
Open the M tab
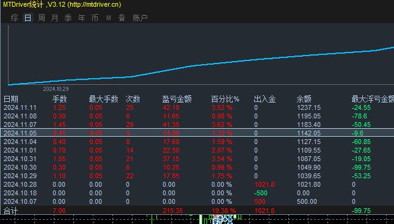pyautogui.click(x=109, y=18)
